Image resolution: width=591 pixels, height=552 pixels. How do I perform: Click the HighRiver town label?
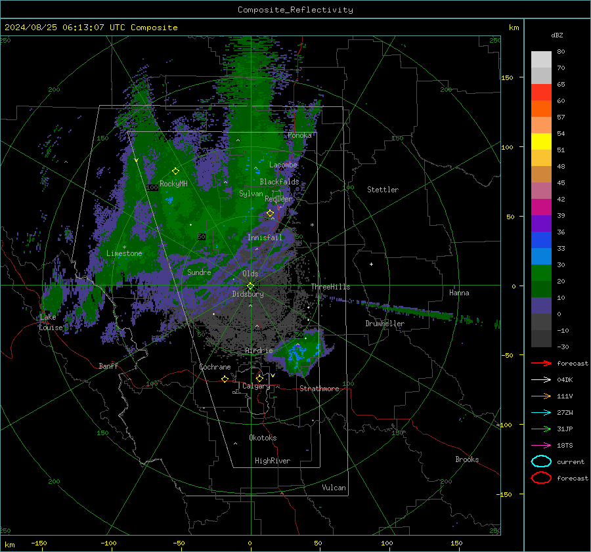[273, 461]
